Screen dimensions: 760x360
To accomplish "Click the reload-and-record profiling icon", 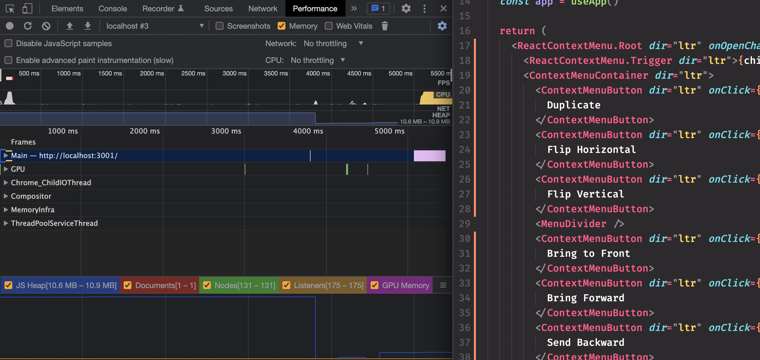I will point(28,26).
